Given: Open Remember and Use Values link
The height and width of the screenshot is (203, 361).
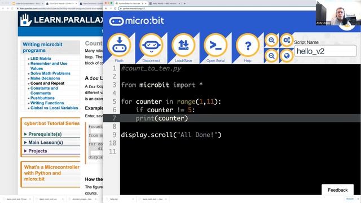Looking at the screenshot, I should click(49, 66).
